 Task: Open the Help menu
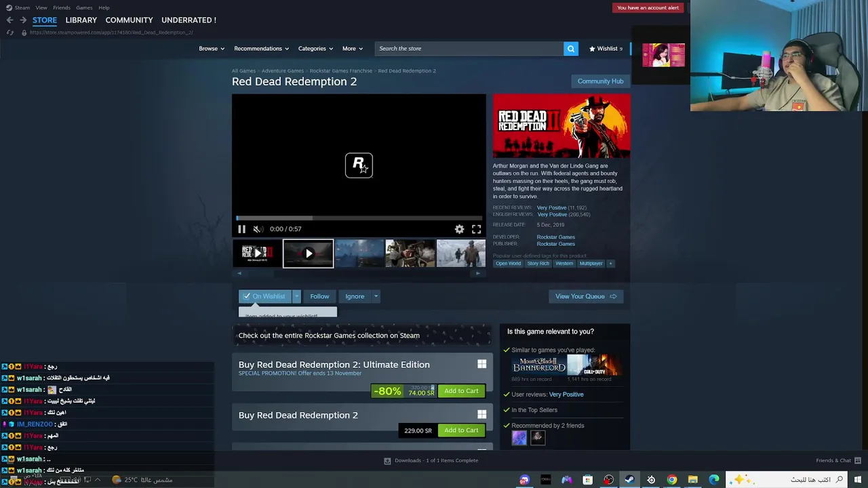pos(104,7)
